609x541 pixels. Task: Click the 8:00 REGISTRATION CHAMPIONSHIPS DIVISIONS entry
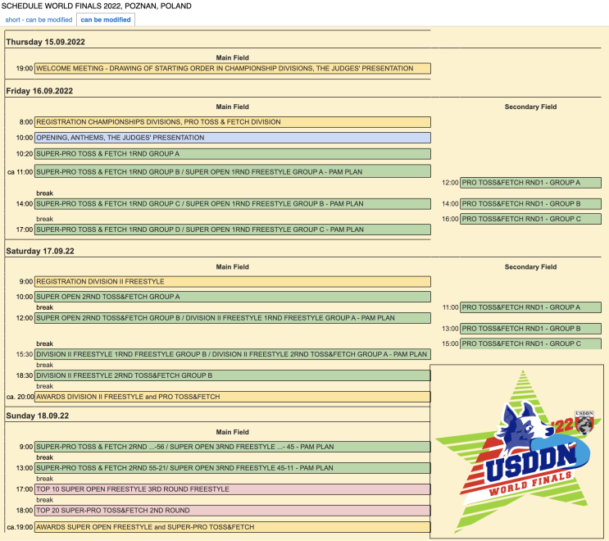pos(233,122)
